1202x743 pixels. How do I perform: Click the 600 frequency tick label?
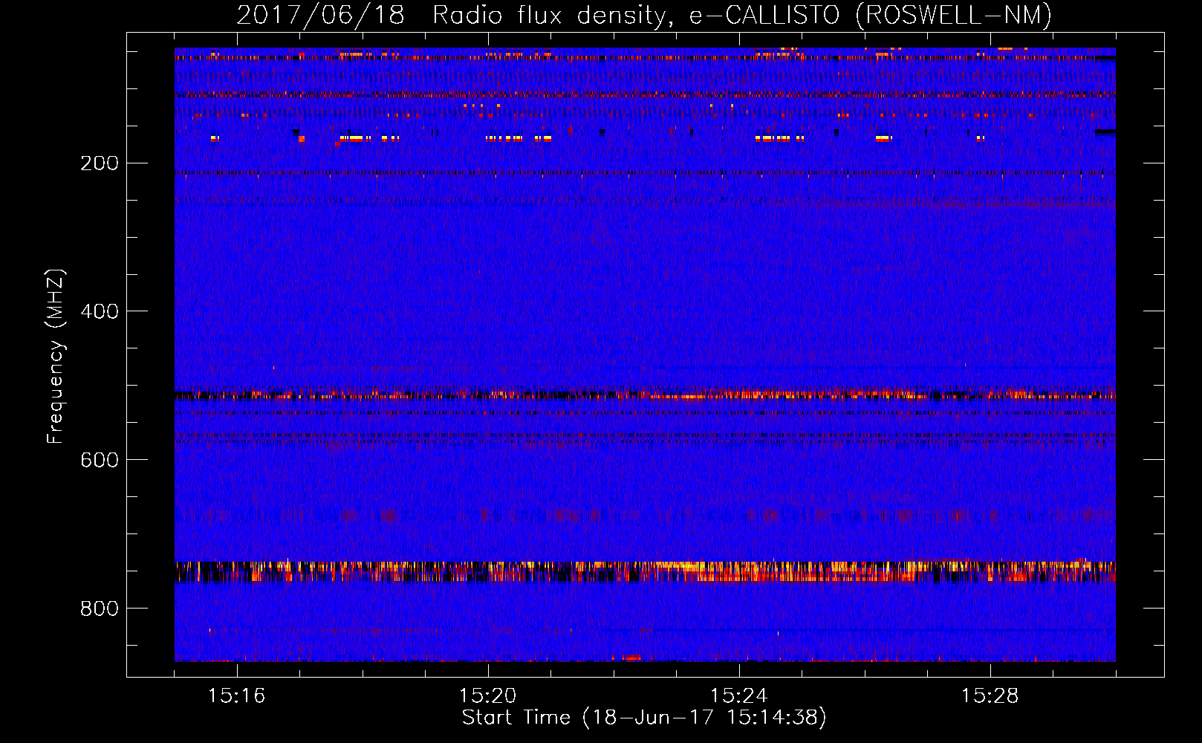coord(100,460)
